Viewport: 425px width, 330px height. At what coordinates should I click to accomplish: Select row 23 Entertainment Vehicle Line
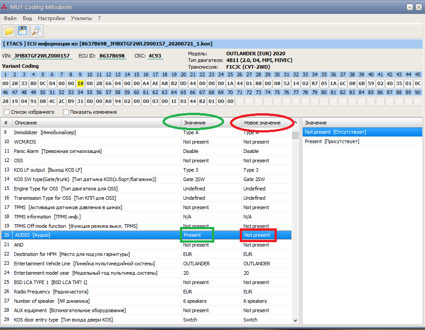click(x=146, y=264)
